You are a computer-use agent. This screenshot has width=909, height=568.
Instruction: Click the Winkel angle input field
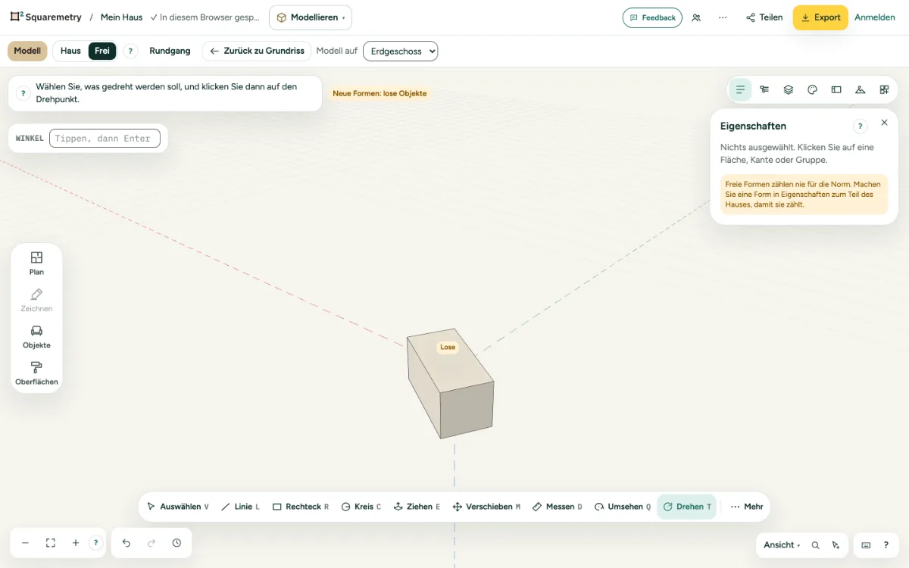tap(105, 139)
